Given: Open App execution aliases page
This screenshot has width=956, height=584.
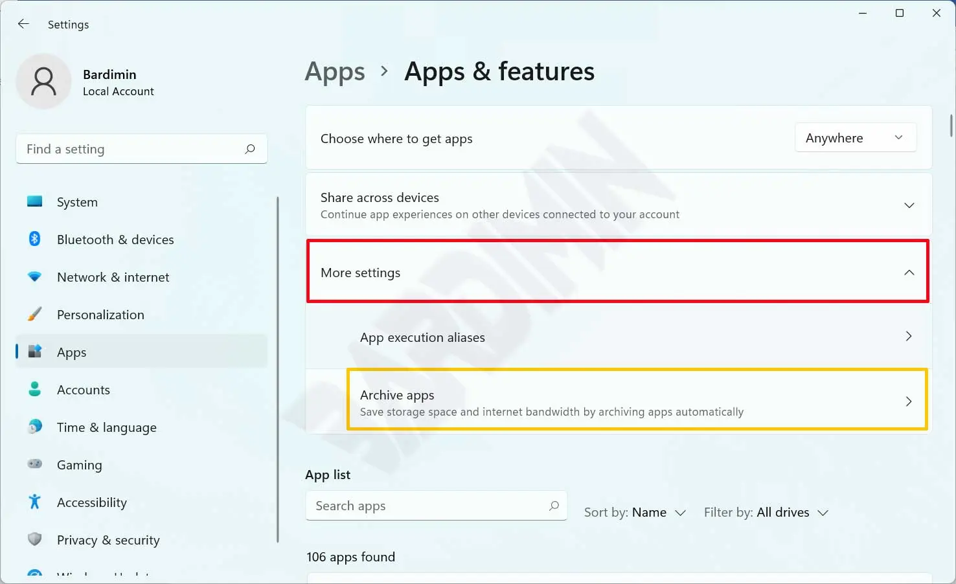Looking at the screenshot, I should 618,337.
